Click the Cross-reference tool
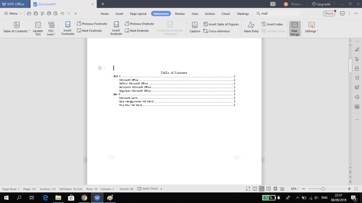 [216, 31]
